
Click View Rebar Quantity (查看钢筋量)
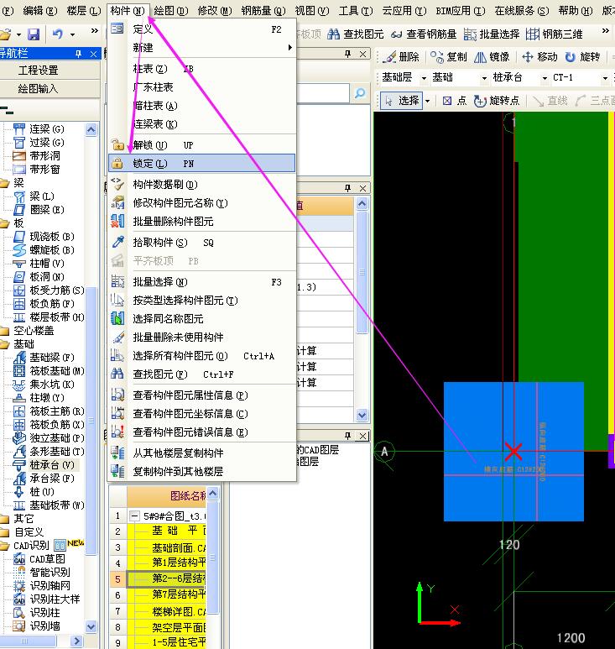coord(424,34)
